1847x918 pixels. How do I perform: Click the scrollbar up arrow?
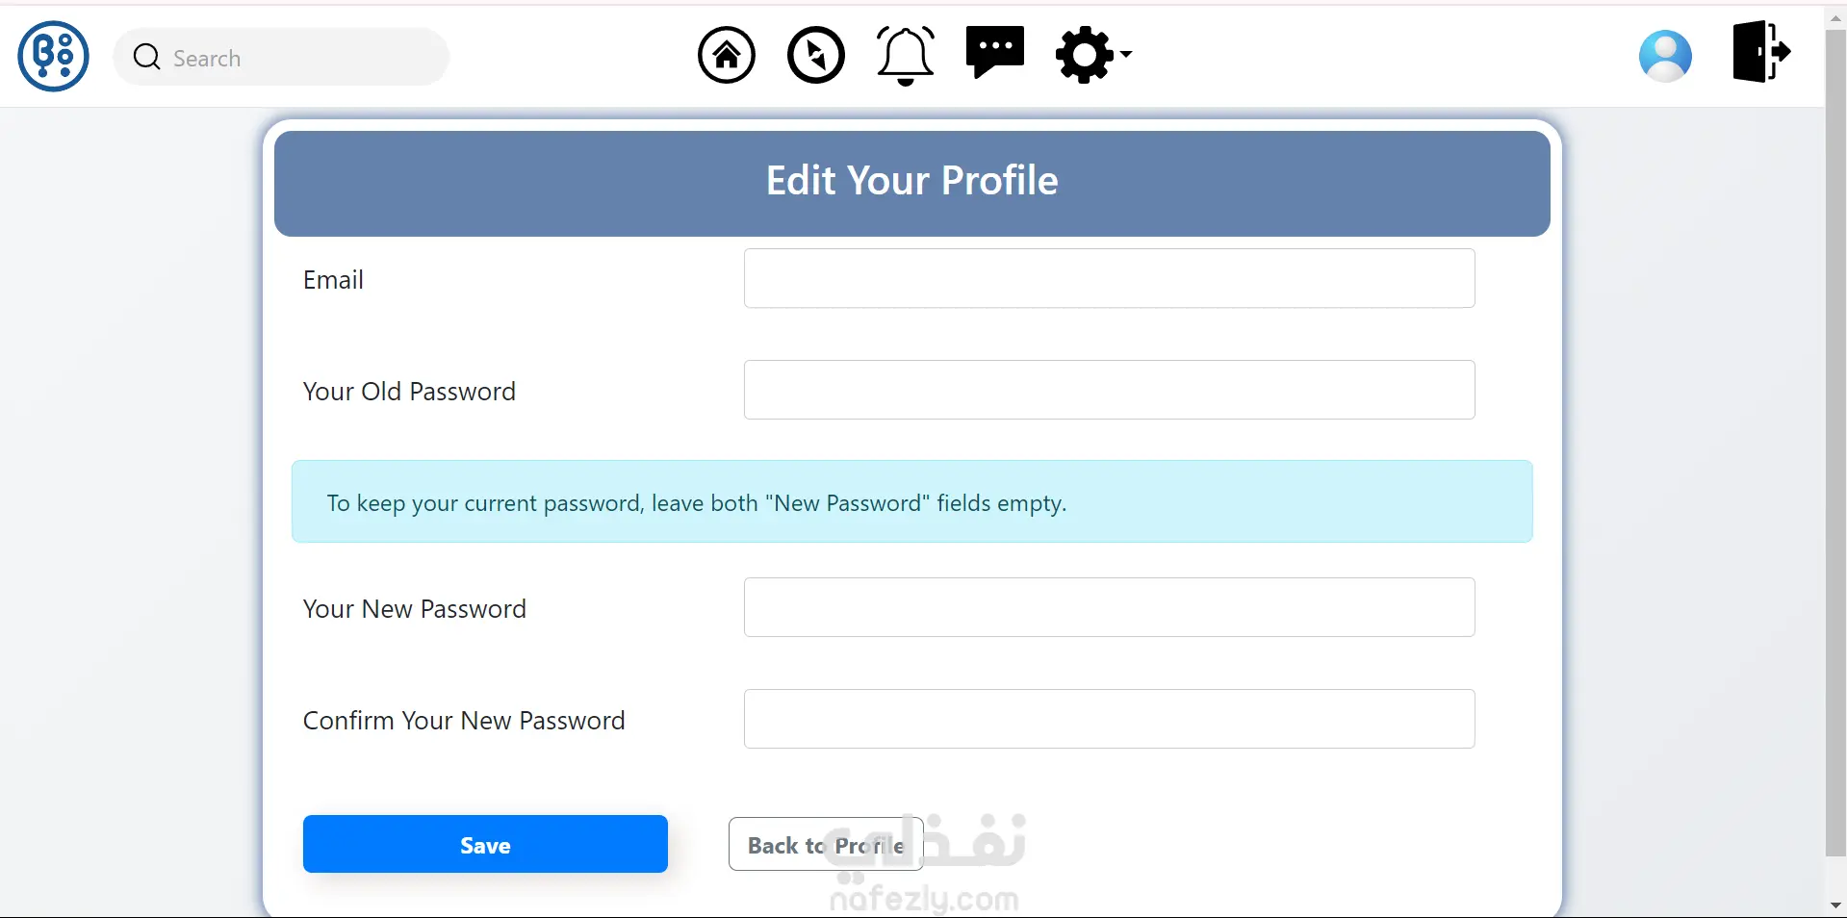point(1835,17)
